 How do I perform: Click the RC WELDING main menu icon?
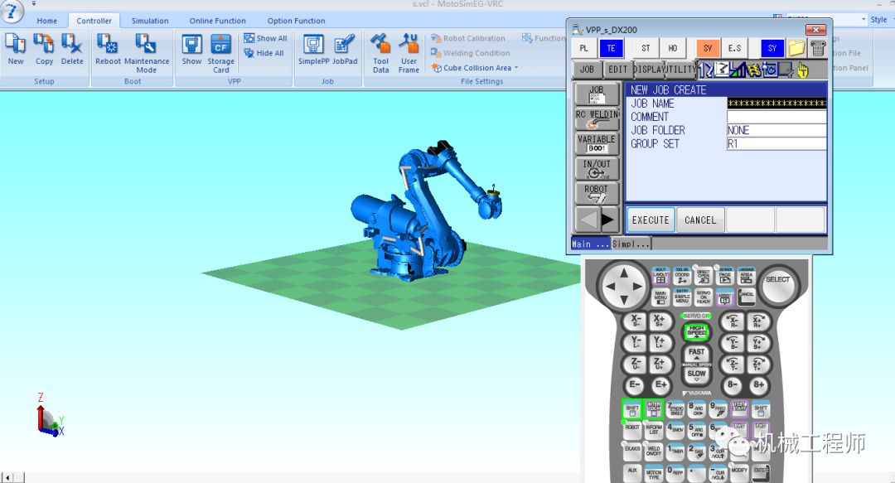[597, 119]
